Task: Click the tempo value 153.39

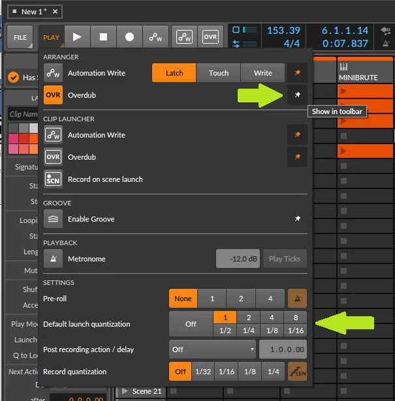Action: coord(283,31)
